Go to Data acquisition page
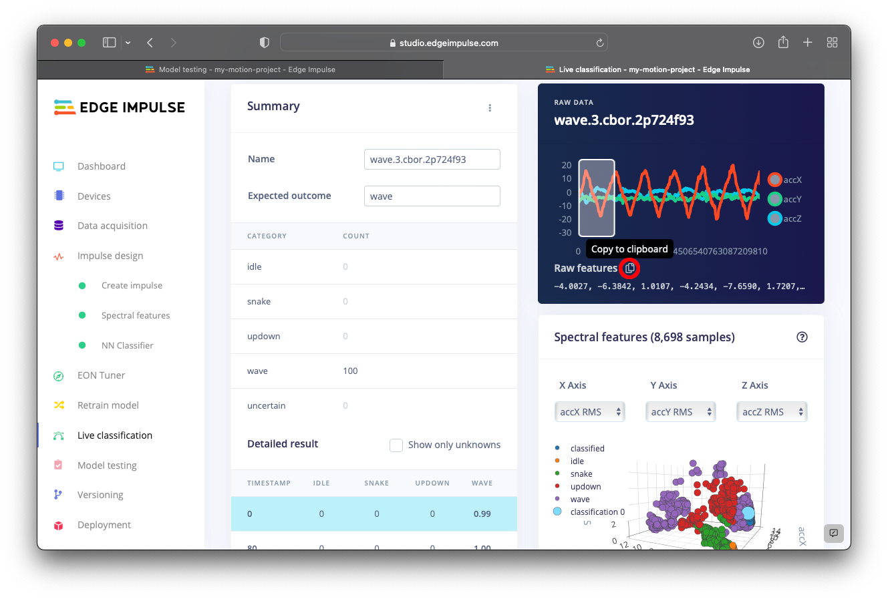 click(x=112, y=226)
